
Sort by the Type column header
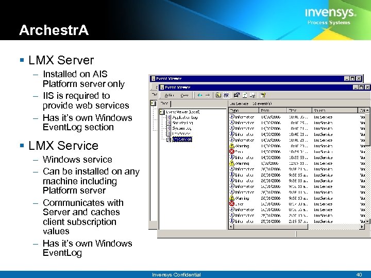coord(244,110)
